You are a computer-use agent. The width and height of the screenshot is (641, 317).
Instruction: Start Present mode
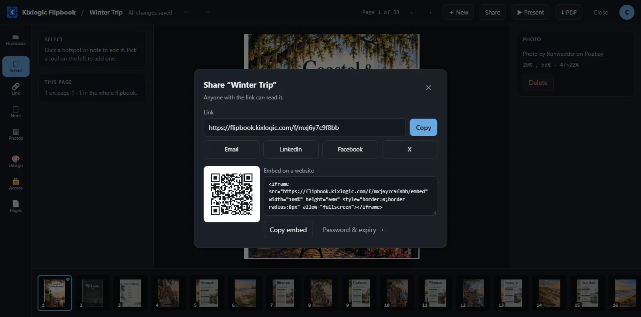(x=531, y=12)
